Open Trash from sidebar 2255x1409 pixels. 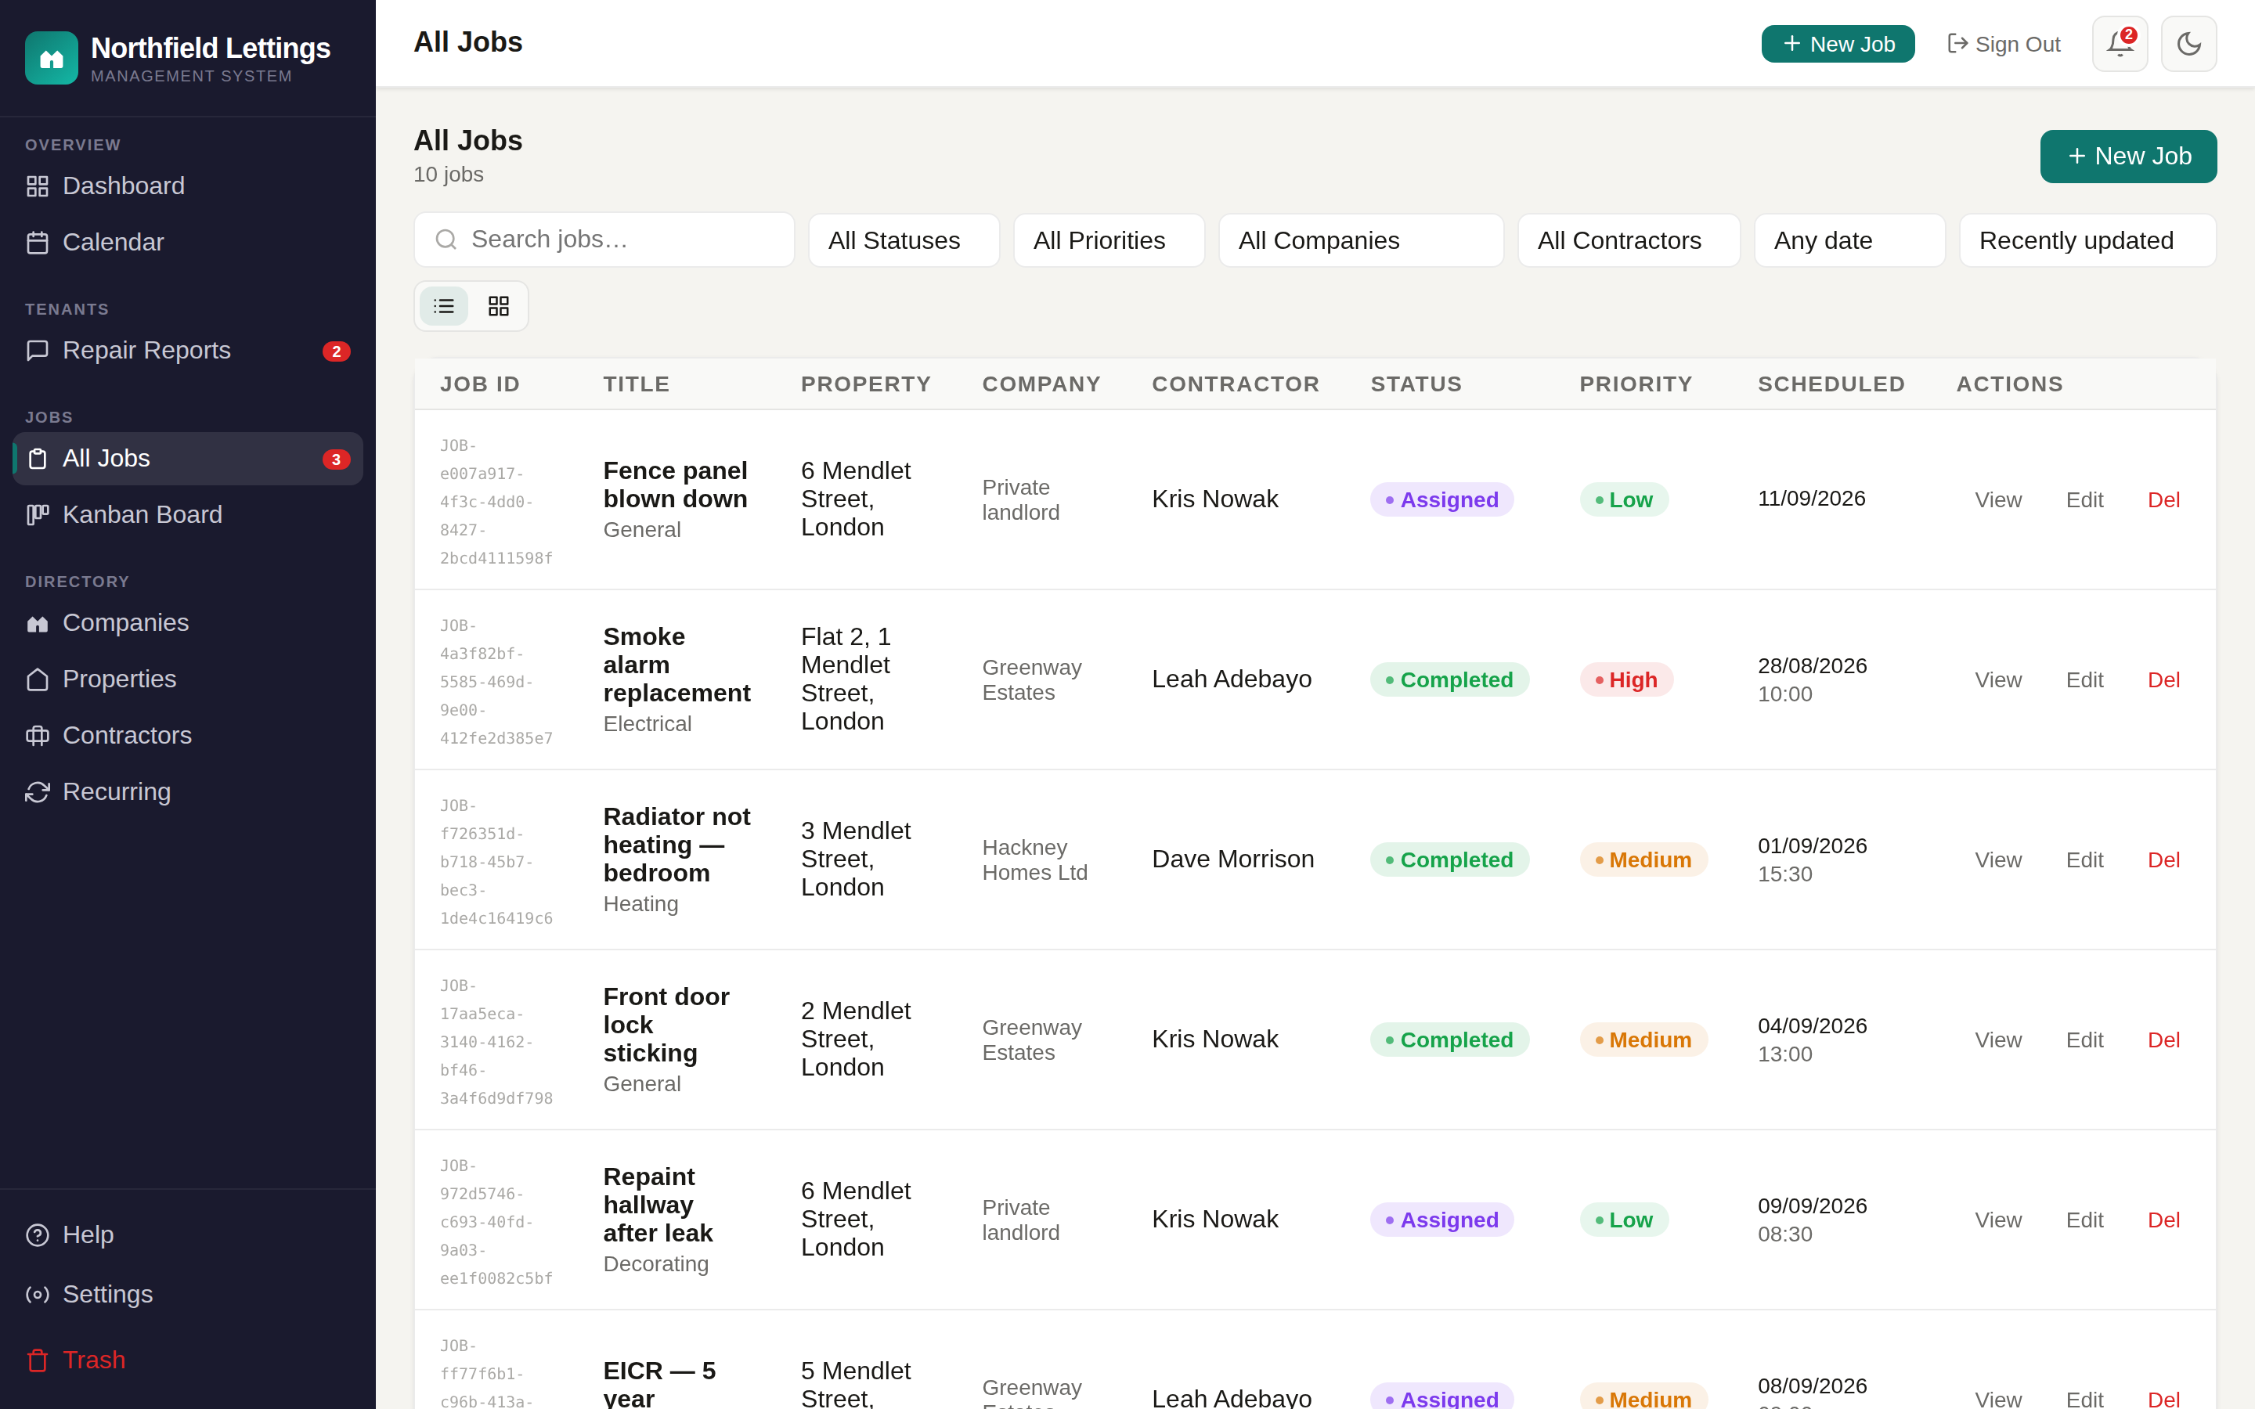[188, 1360]
